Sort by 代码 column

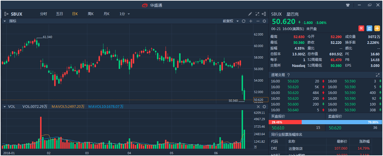(274, 141)
